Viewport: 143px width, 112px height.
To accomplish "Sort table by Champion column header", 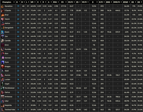I will tap(8, 2).
